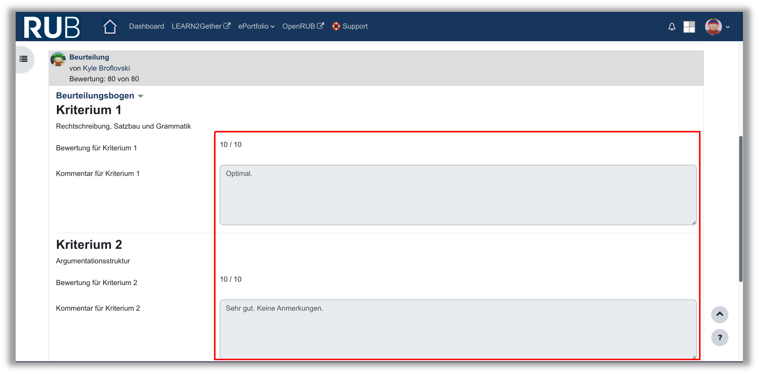Open the LEARN2Gether external link
Viewport: 759px width, 374px height.
201,26
